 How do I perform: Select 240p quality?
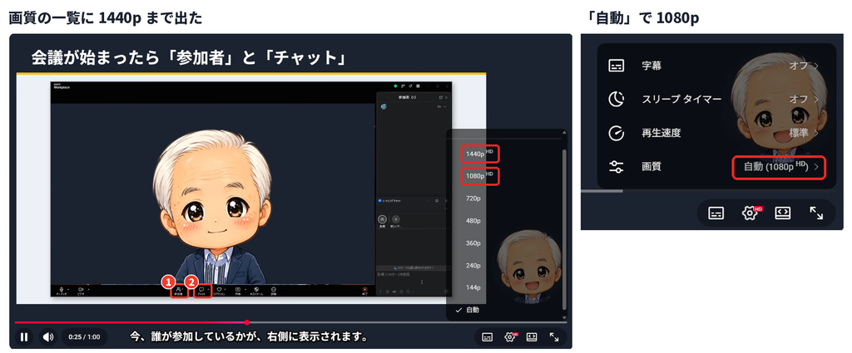[x=473, y=265]
